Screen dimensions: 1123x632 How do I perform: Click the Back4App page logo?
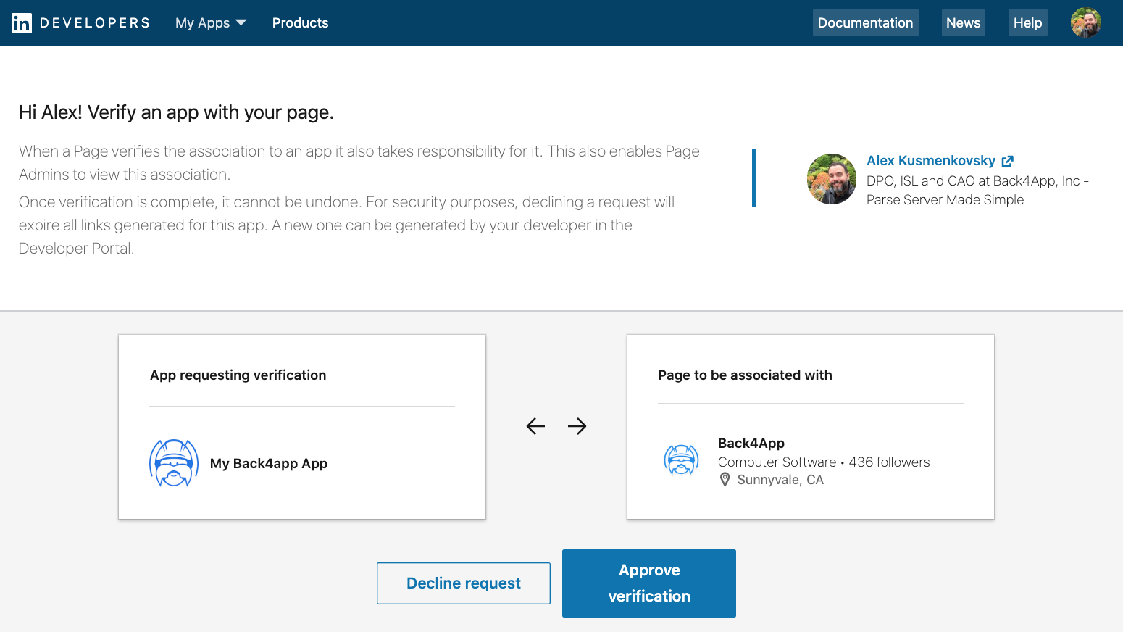pos(681,460)
